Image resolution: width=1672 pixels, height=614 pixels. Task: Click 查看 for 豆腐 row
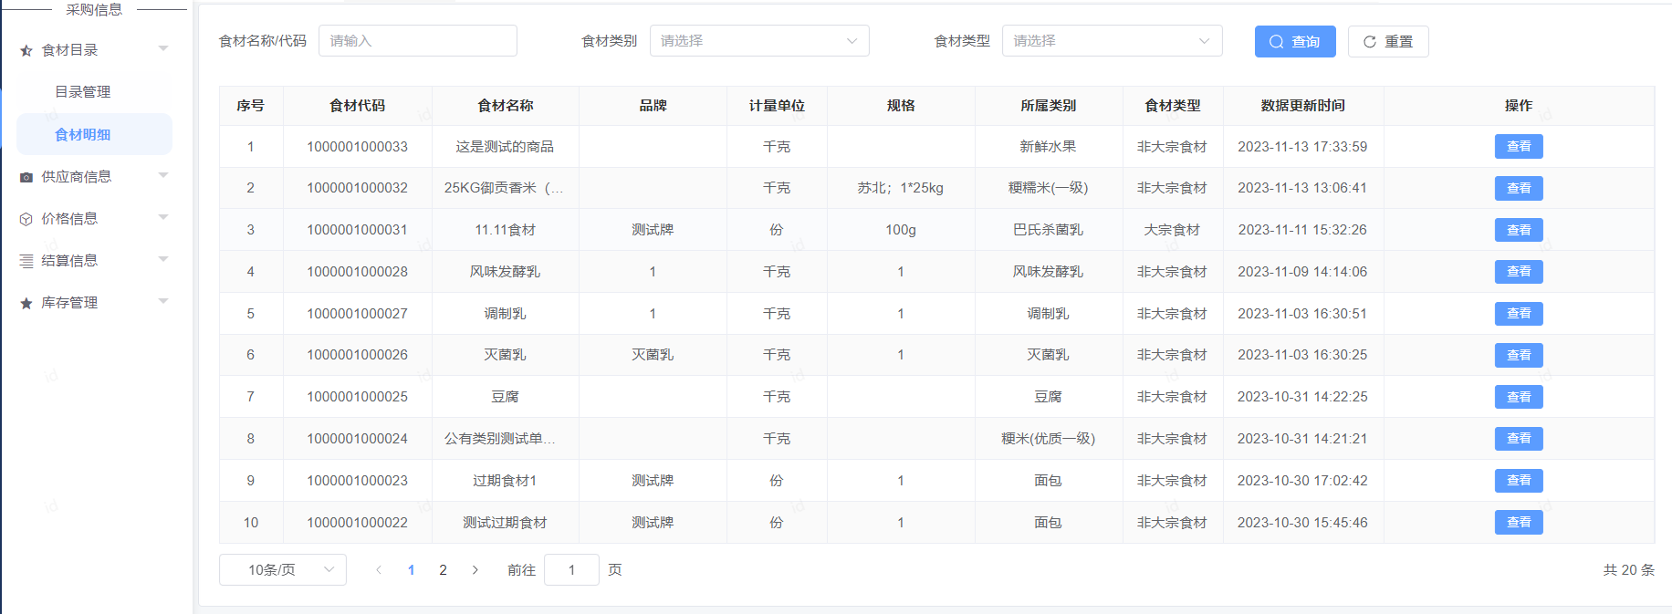point(1519,397)
